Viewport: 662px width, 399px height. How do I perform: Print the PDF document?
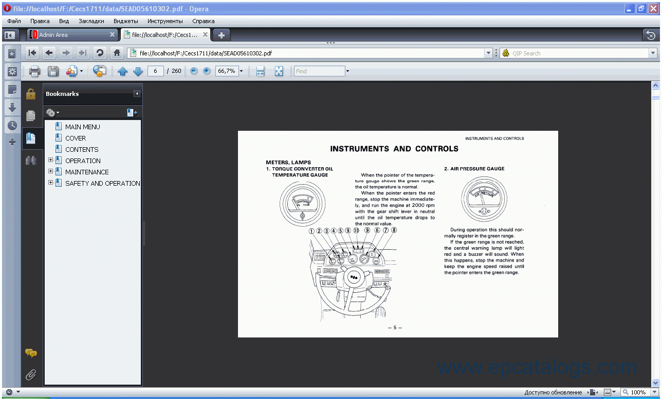point(34,71)
